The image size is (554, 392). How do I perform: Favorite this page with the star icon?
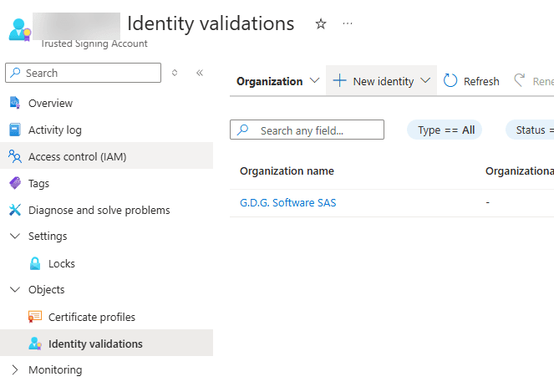(321, 24)
